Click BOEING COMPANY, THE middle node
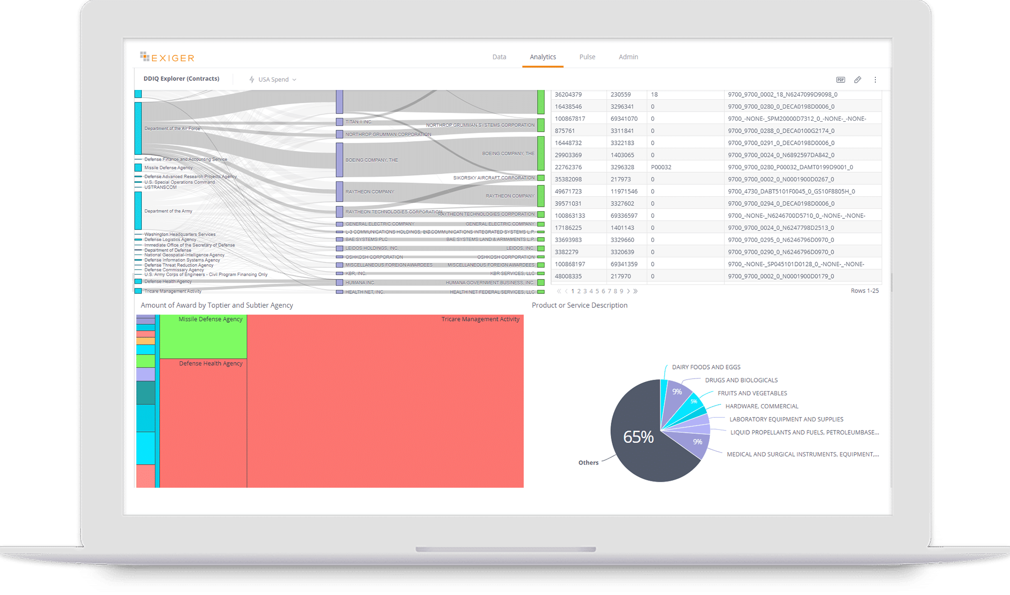This screenshot has width=1010, height=595. [x=340, y=159]
